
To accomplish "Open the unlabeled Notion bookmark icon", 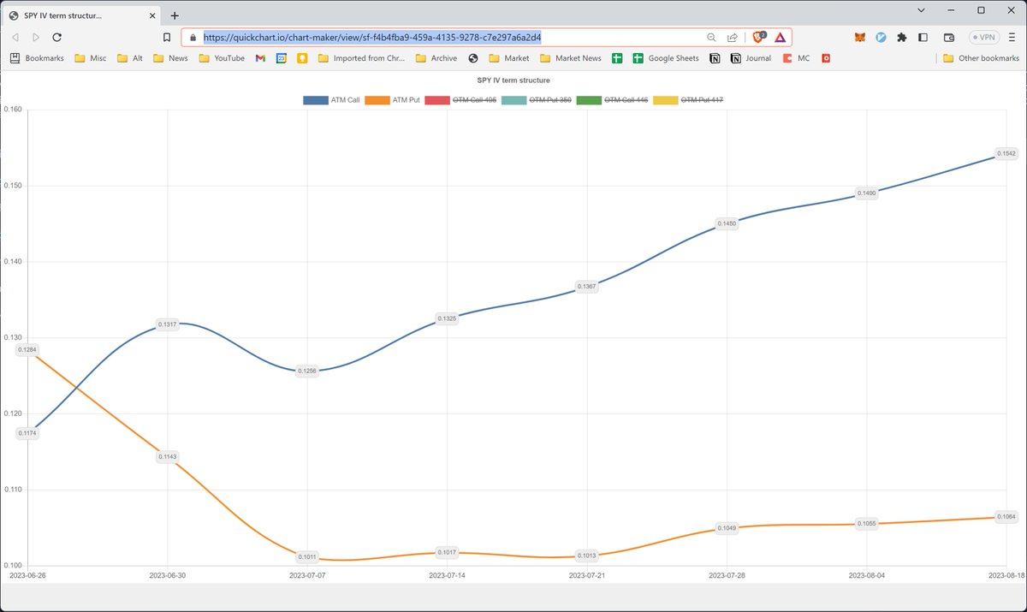I will point(715,58).
